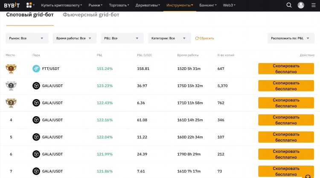
Task: Expand the Рынок: Все filter
Action: pyautogui.click(x=27, y=38)
